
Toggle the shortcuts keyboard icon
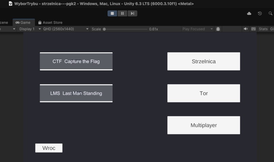[253, 29]
